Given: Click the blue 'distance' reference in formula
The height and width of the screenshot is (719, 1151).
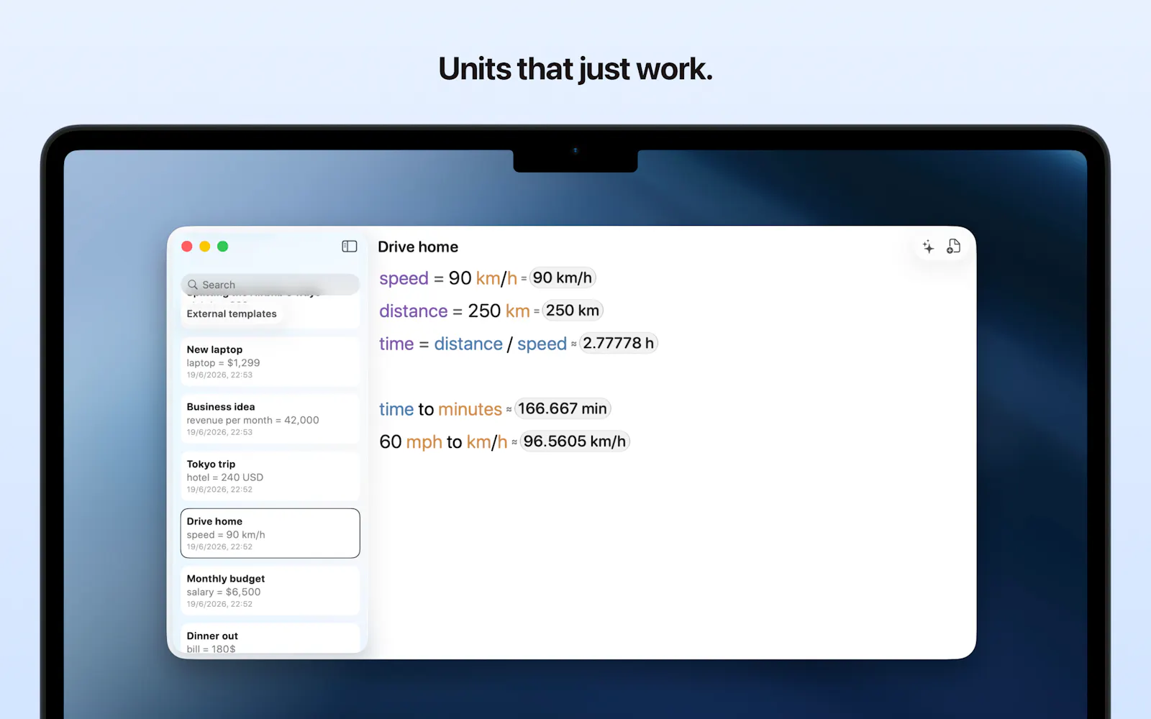Looking at the screenshot, I should click(468, 344).
